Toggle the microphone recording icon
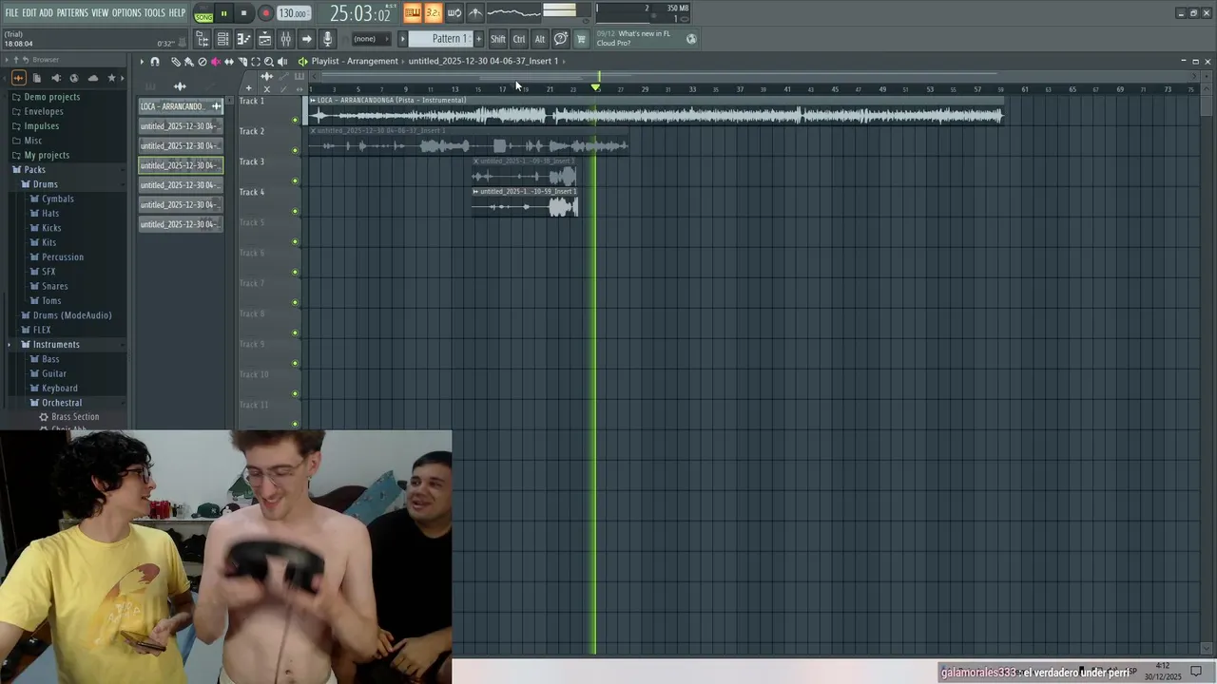 click(327, 39)
